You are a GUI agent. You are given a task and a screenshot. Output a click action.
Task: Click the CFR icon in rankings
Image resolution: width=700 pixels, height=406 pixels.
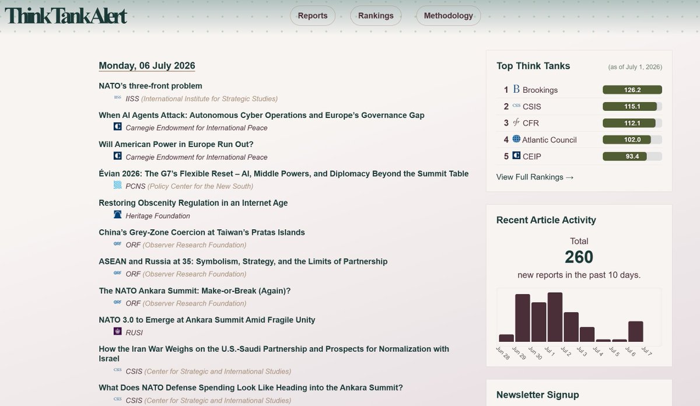[516, 123]
